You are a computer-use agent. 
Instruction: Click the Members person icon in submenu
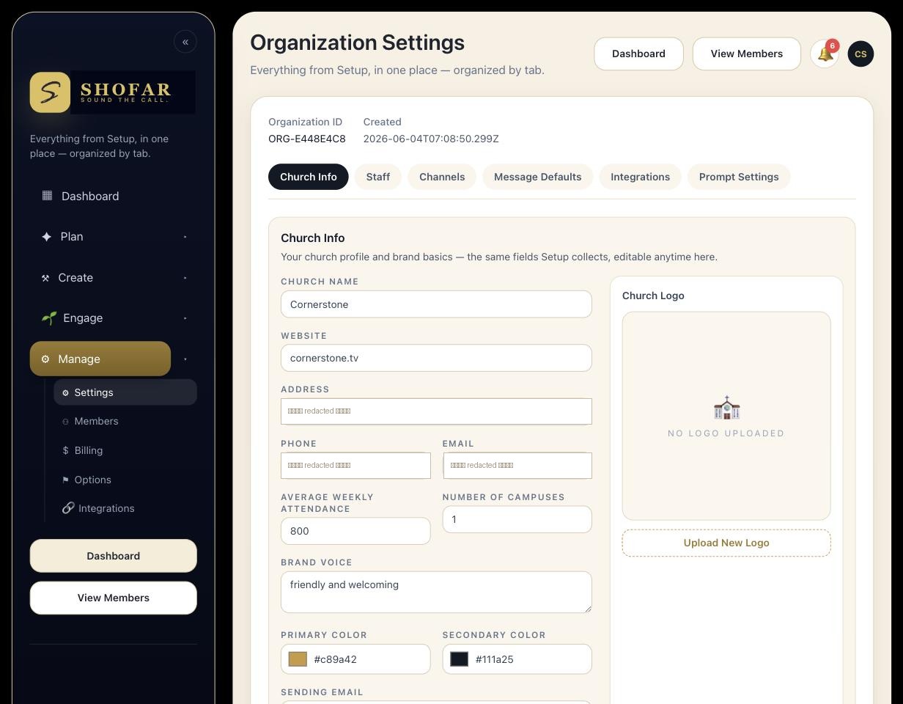point(65,422)
